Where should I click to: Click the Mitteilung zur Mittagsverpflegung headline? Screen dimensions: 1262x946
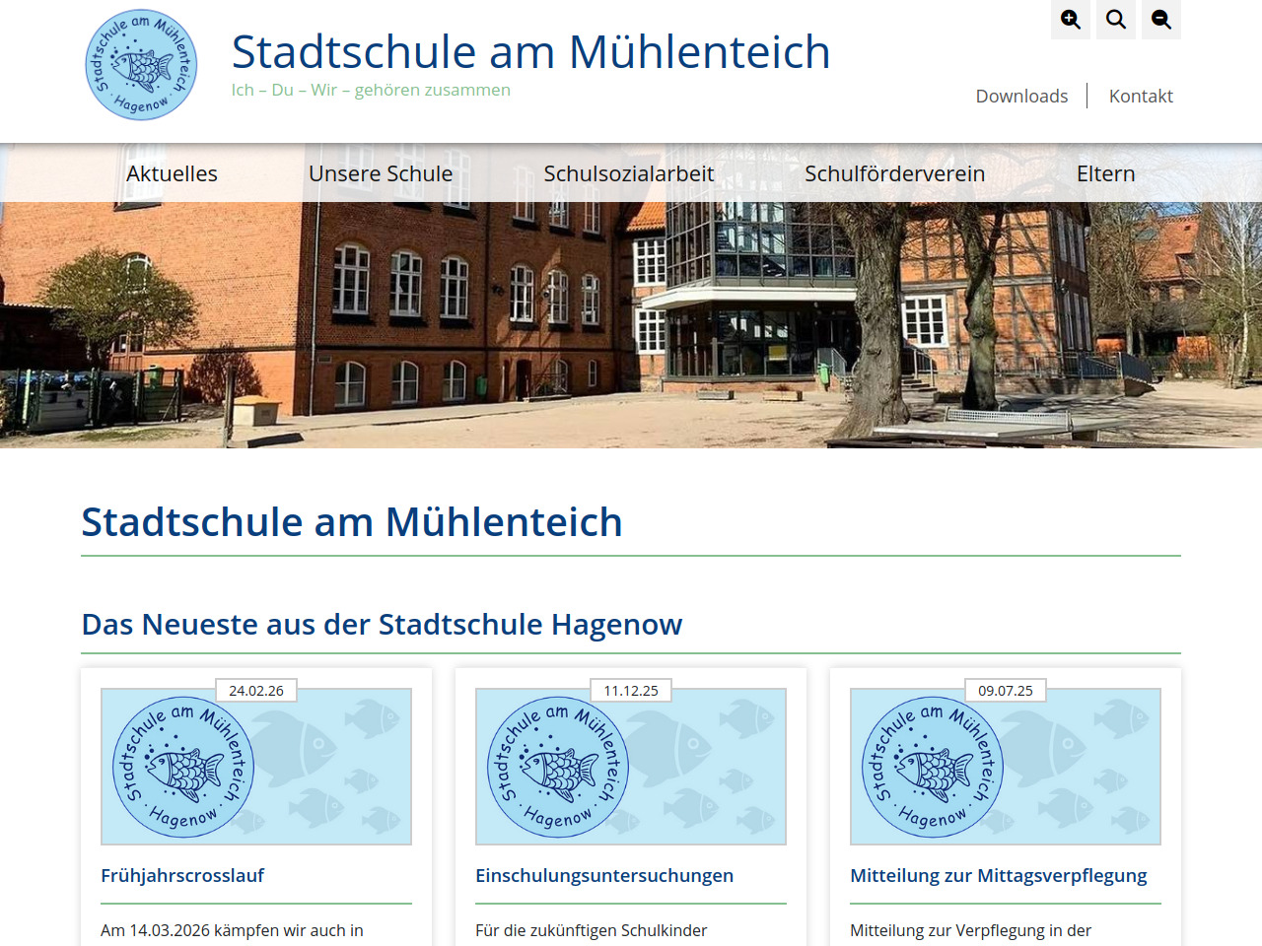[x=998, y=875]
